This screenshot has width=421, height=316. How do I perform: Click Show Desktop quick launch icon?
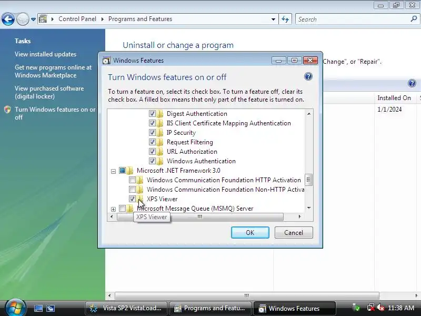(38, 308)
